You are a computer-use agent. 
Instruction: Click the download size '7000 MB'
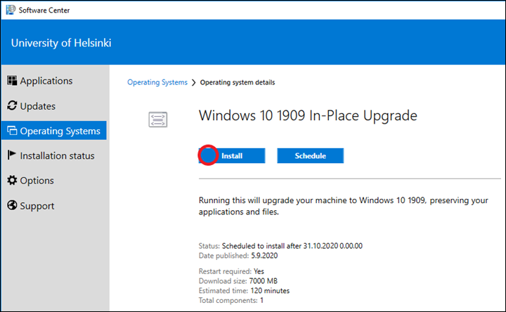(263, 281)
